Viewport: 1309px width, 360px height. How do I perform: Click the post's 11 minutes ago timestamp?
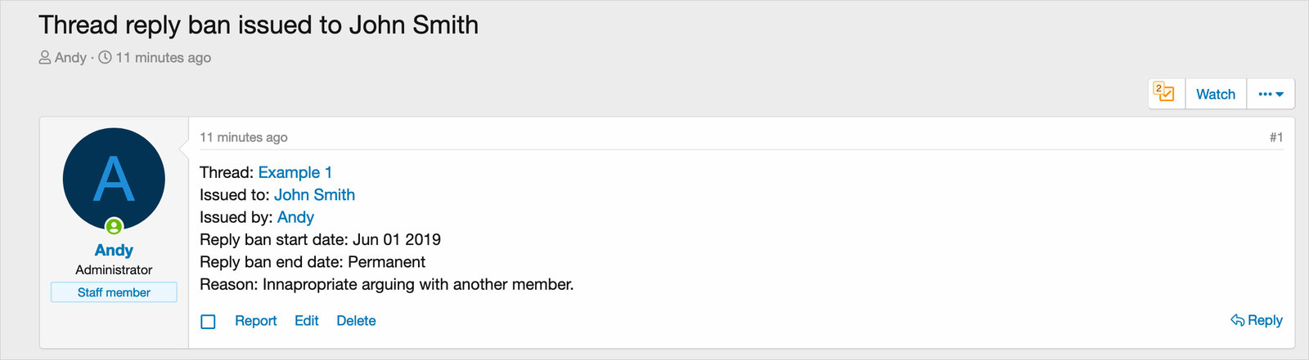(244, 137)
